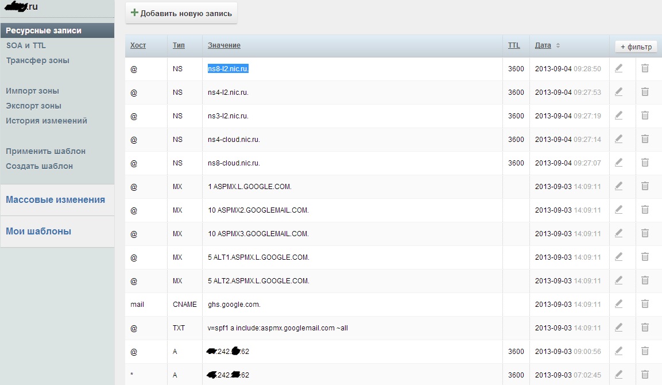
Task: Edit the 5 ALT1.ASPMX.L.GOOGLE.COM. record
Action: tap(618, 257)
